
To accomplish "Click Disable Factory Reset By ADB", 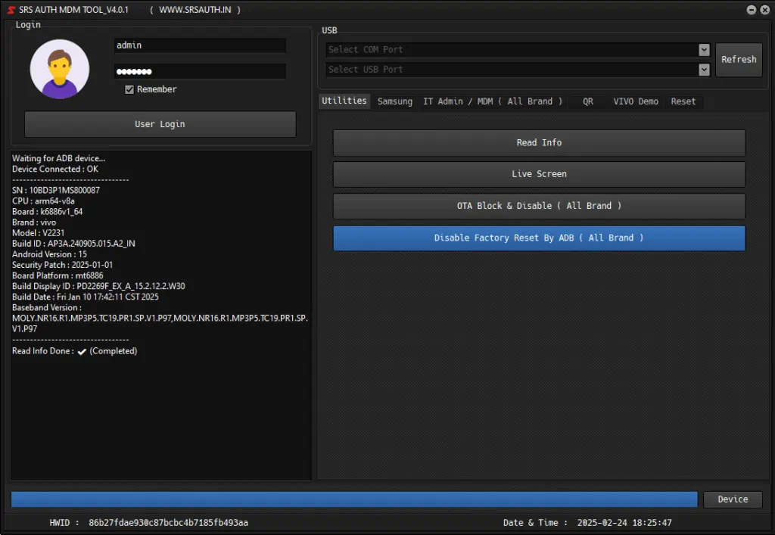I will pyautogui.click(x=539, y=238).
